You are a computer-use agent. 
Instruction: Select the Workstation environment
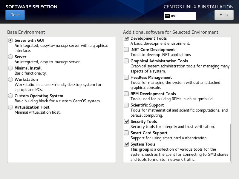[10, 79]
